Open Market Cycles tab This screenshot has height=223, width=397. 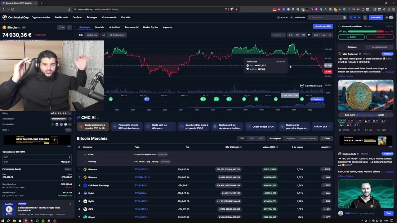150,27
